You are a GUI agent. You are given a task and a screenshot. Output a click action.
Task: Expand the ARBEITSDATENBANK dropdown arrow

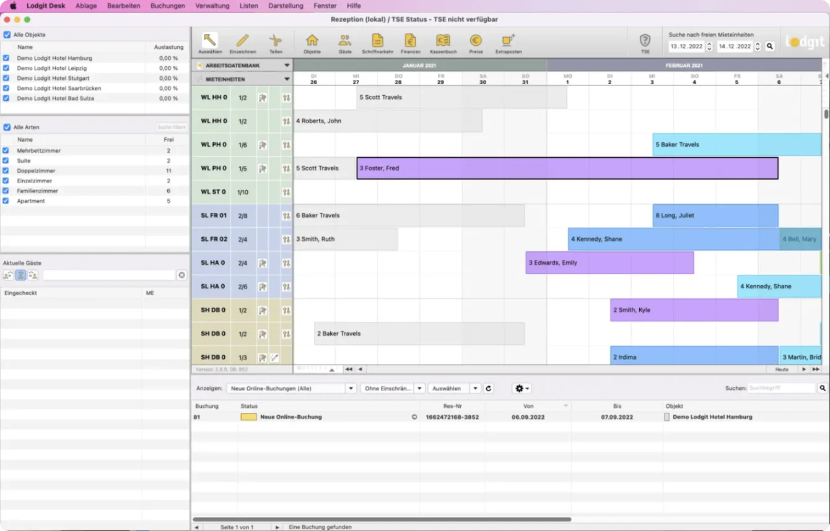click(x=287, y=65)
